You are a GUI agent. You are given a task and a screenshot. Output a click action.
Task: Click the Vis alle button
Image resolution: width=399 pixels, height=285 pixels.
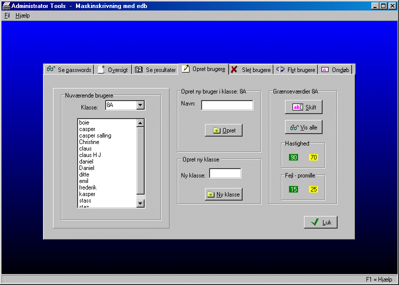303,127
